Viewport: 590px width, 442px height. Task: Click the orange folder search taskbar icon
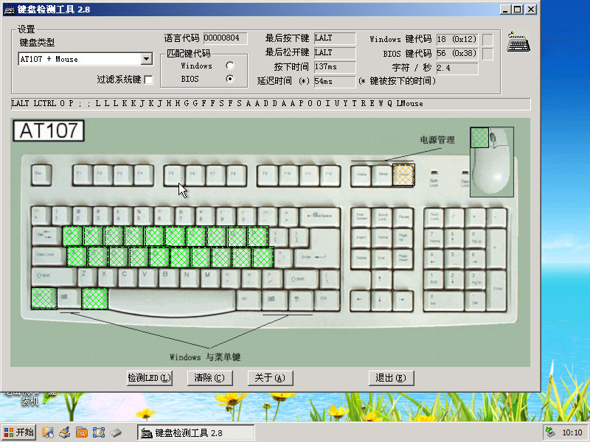click(82, 432)
